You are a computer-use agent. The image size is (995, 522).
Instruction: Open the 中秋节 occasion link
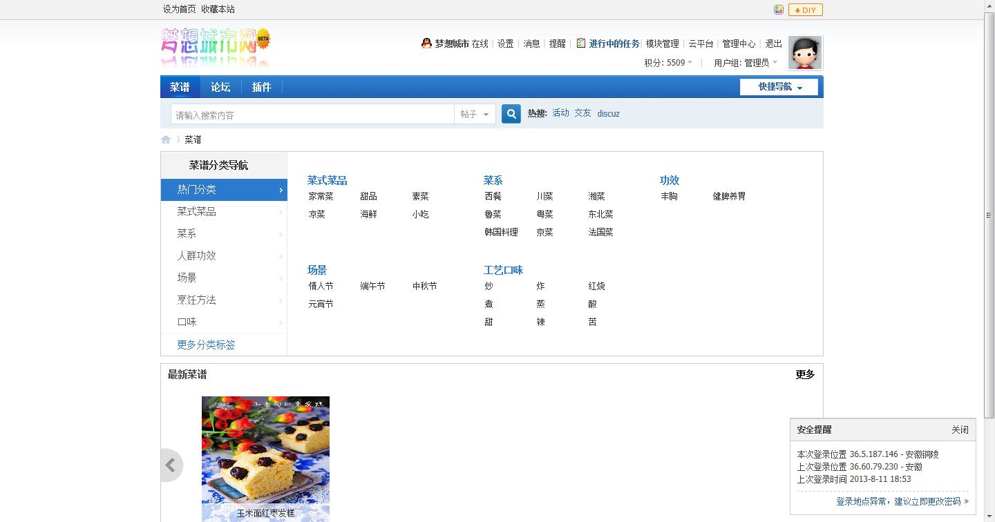pos(424,286)
